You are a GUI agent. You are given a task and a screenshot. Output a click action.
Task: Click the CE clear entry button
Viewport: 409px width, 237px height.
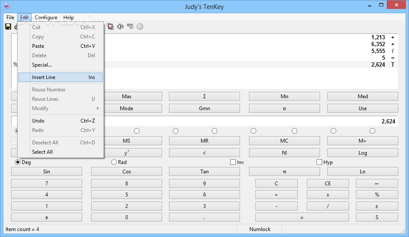[328, 184]
